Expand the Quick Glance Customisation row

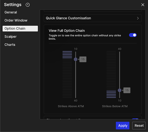click(x=93, y=18)
